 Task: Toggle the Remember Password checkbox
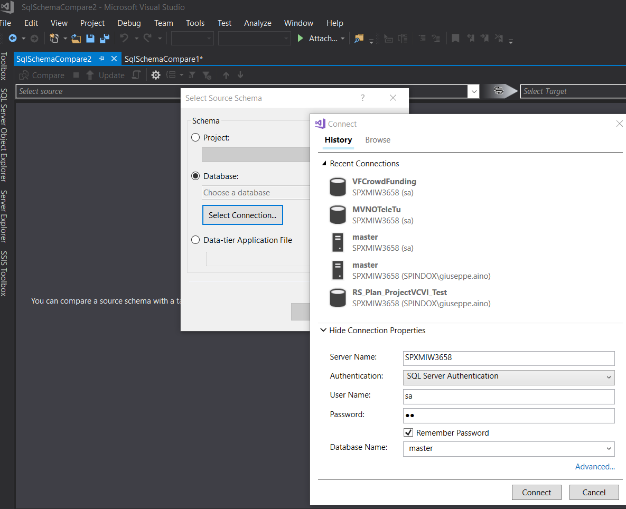pos(408,433)
